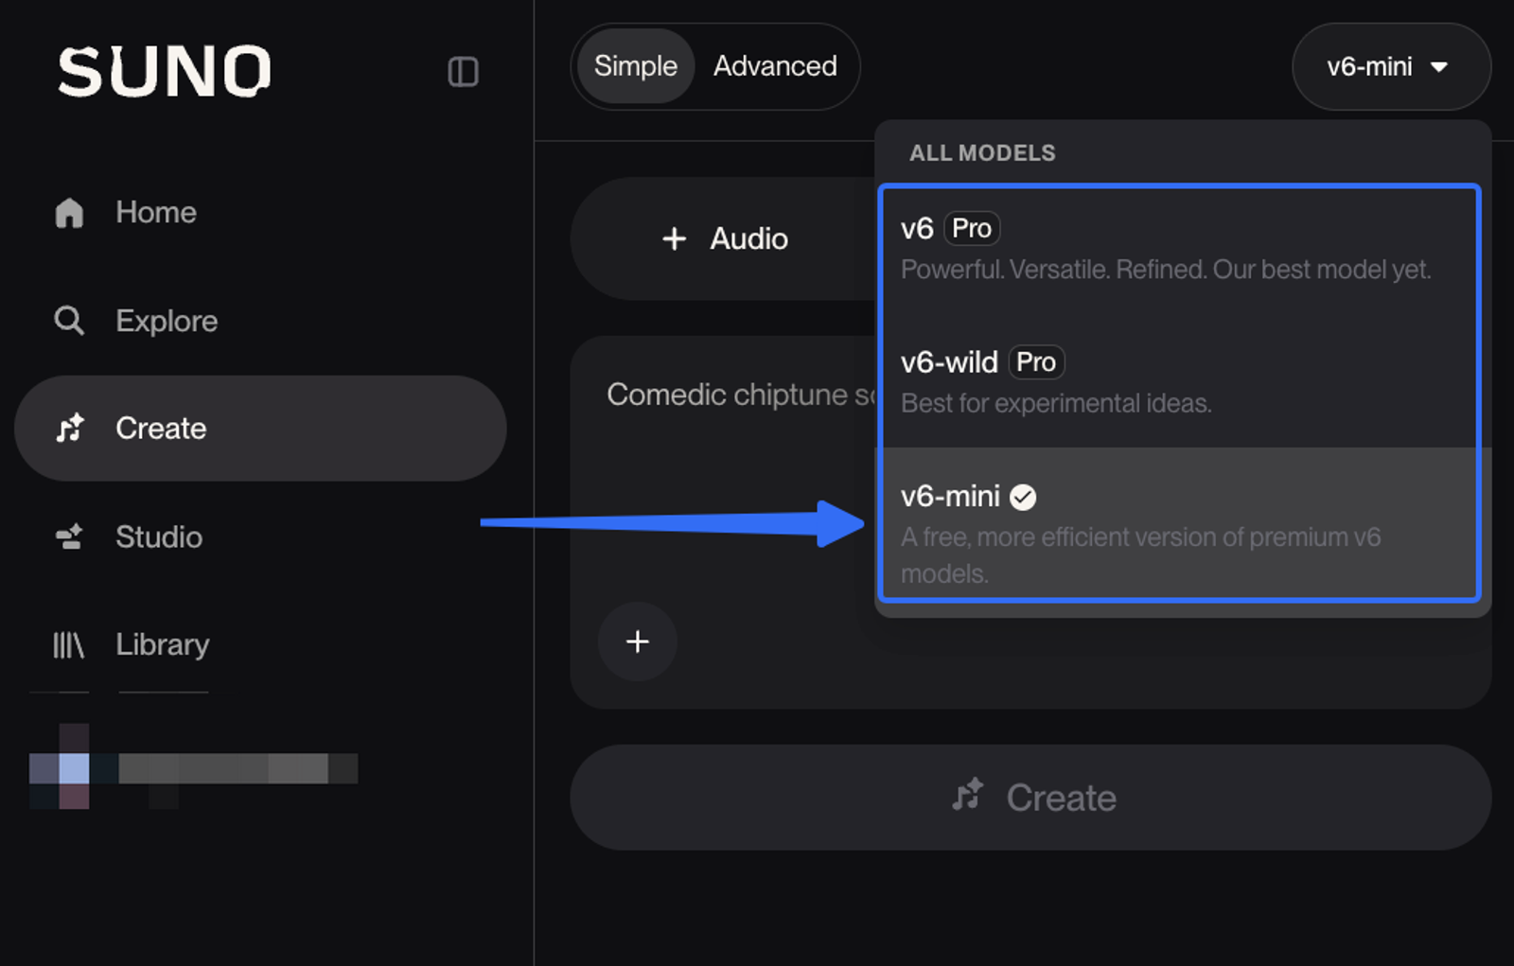This screenshot has width=1514, height=966.
Task: Click the large Create song button
Action: tap(1030, 798)
